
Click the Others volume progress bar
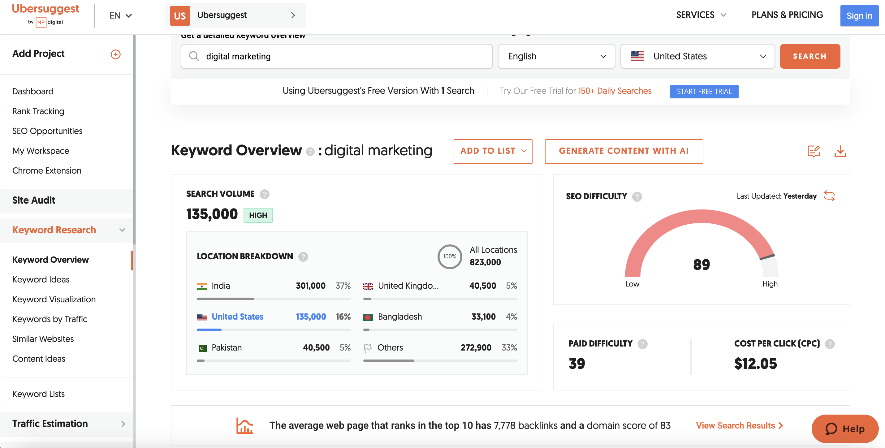tap(440, 361)
